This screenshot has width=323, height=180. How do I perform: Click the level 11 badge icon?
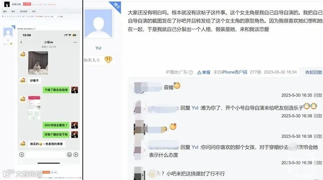point(108,60)
